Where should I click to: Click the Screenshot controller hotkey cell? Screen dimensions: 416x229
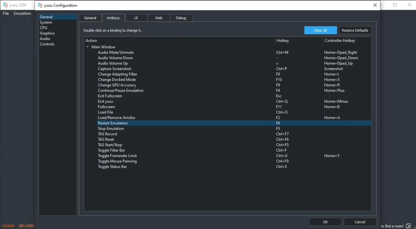(x=334, y=69)
